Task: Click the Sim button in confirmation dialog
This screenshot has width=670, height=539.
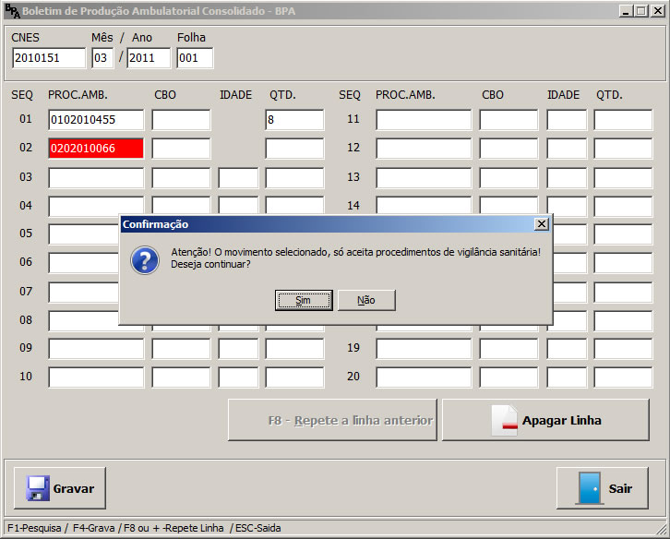Action: tap(303, 300)
